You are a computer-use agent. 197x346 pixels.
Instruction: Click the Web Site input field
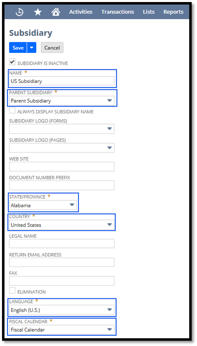pyautogui.click(x=62, y=167)
